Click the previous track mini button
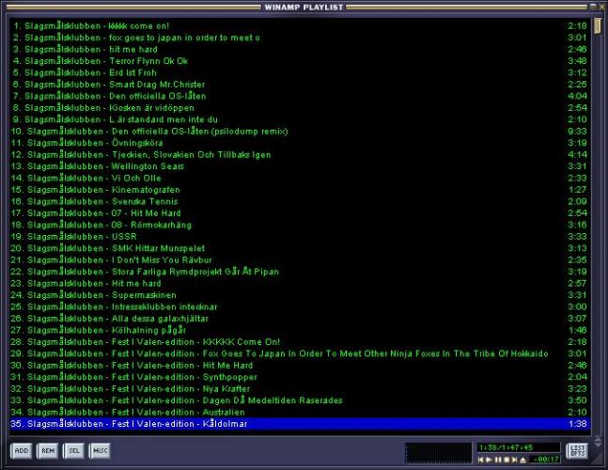Screen dimensions: 608x470 pos(480,460)
